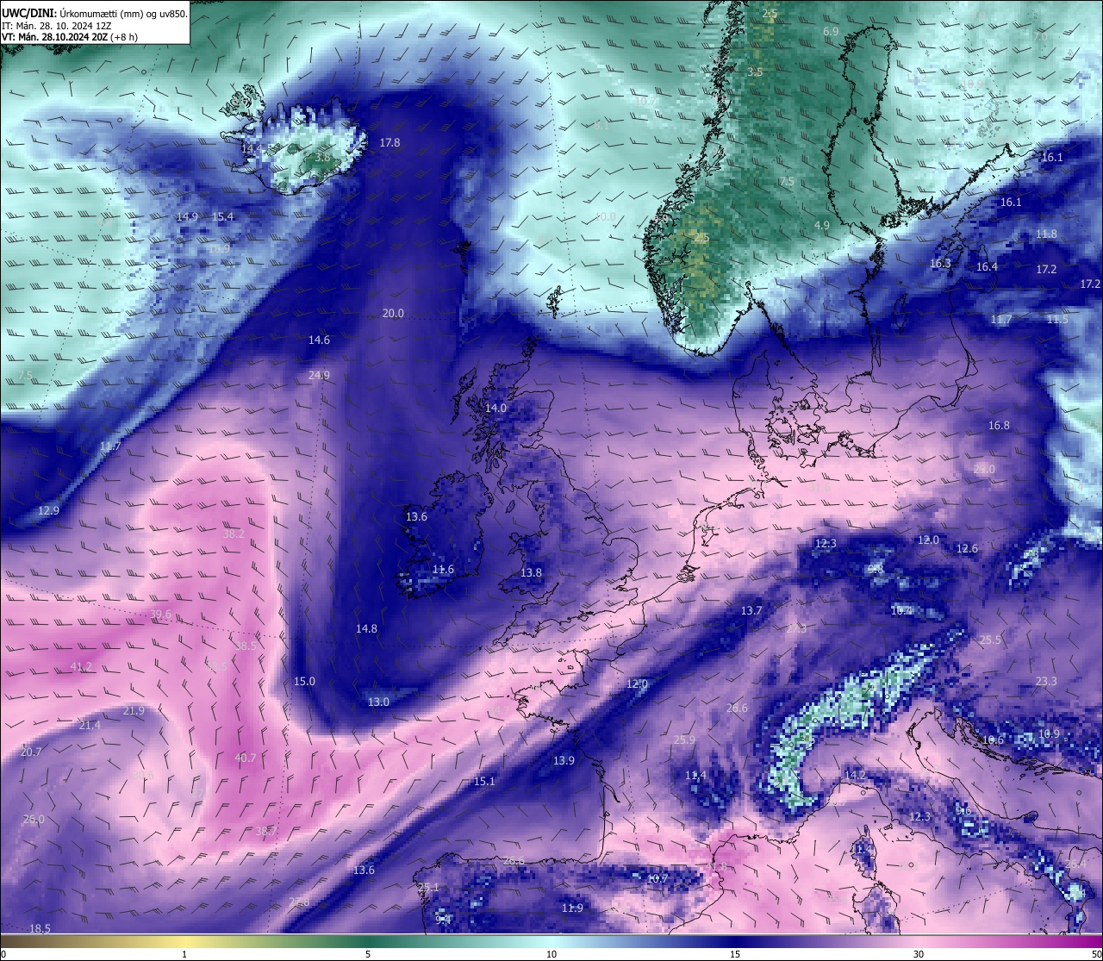Click the 15.4 value southwest of Iceland

tap(222, 216)
